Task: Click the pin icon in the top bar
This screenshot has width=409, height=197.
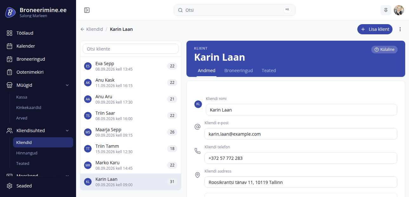Action: click(386, 10)
